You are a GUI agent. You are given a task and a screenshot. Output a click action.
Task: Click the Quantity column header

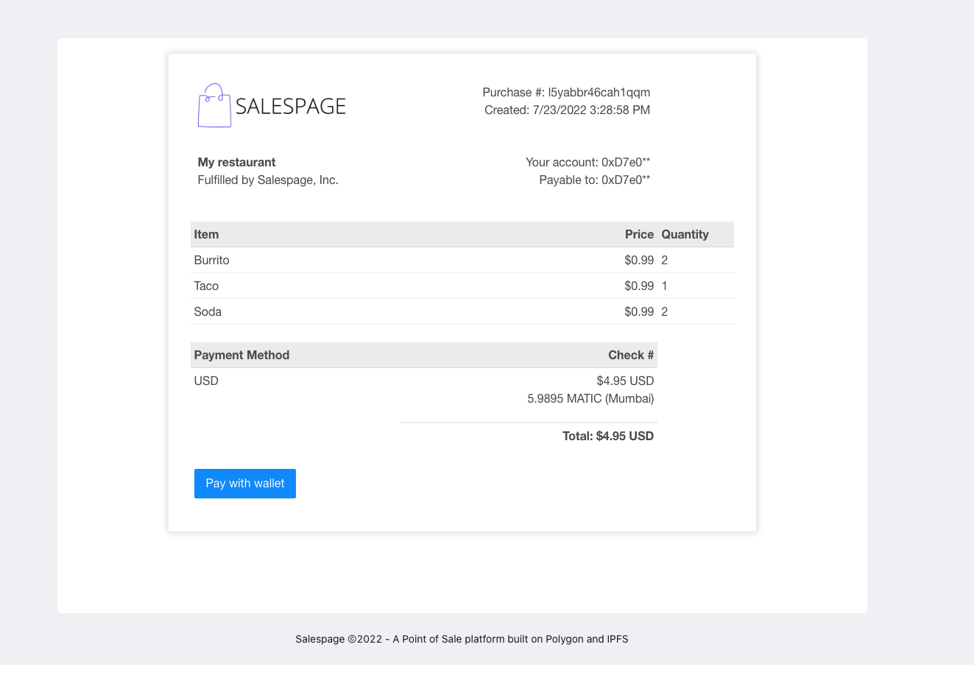click(685, 234)
